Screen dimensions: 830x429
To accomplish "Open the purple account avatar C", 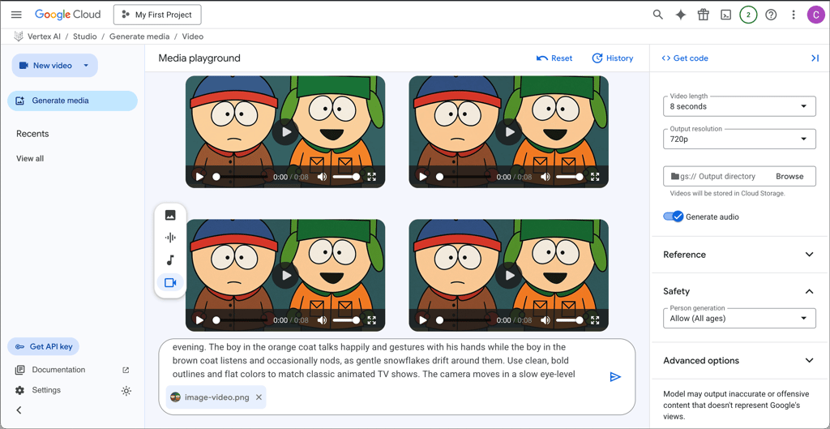I will click(x=815, y=15).
